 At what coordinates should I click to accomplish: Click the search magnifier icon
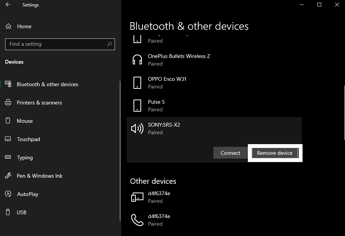click(109, 44)
